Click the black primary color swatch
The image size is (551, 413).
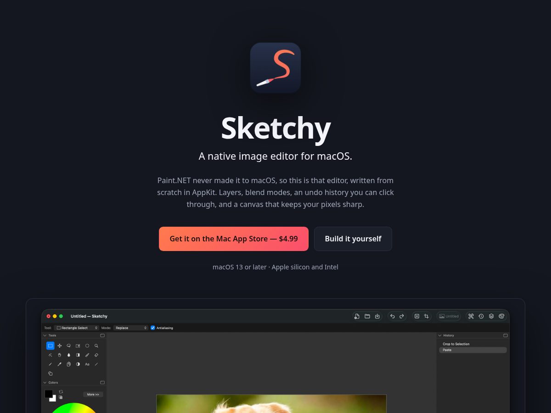(48, 393)
